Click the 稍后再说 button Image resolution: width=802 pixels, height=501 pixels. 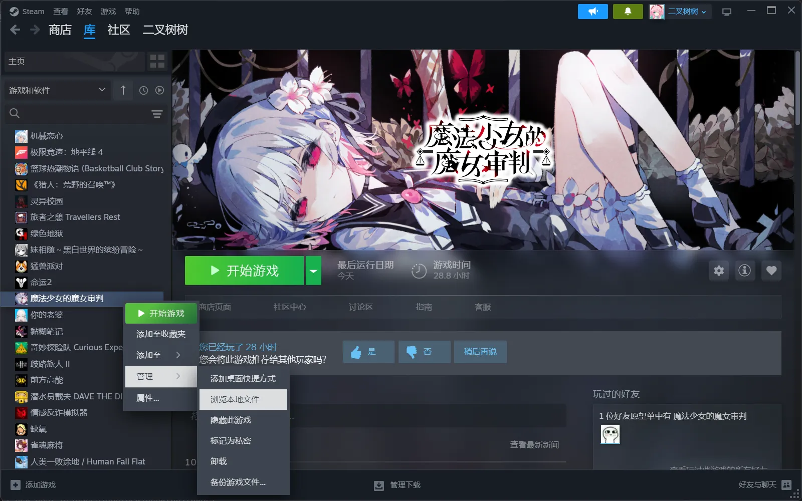pos(480,352)
